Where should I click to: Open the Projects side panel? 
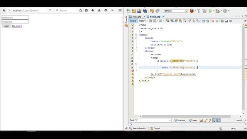(x=126, y=20)
